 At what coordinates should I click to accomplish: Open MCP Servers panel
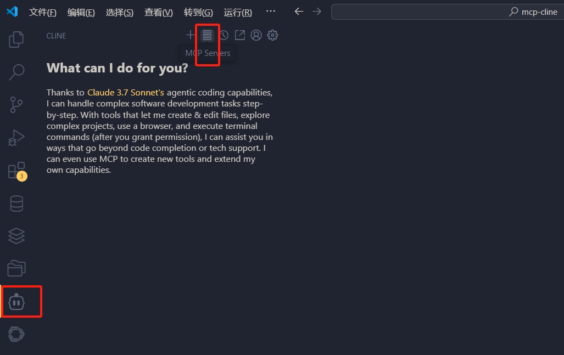pos(207,35)
